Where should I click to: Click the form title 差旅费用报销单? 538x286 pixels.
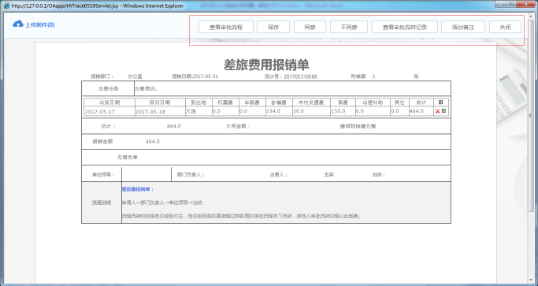pos(266,64)
